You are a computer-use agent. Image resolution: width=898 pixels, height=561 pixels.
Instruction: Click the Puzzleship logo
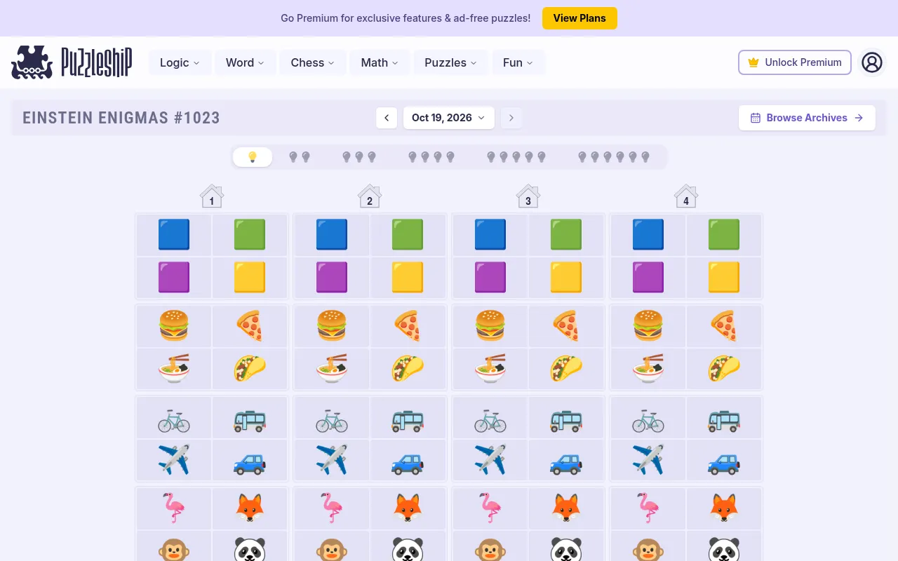click(72, 62)
